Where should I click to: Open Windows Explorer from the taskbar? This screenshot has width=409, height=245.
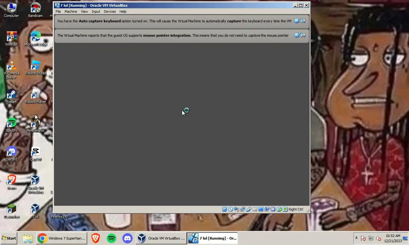click(28, 238)
